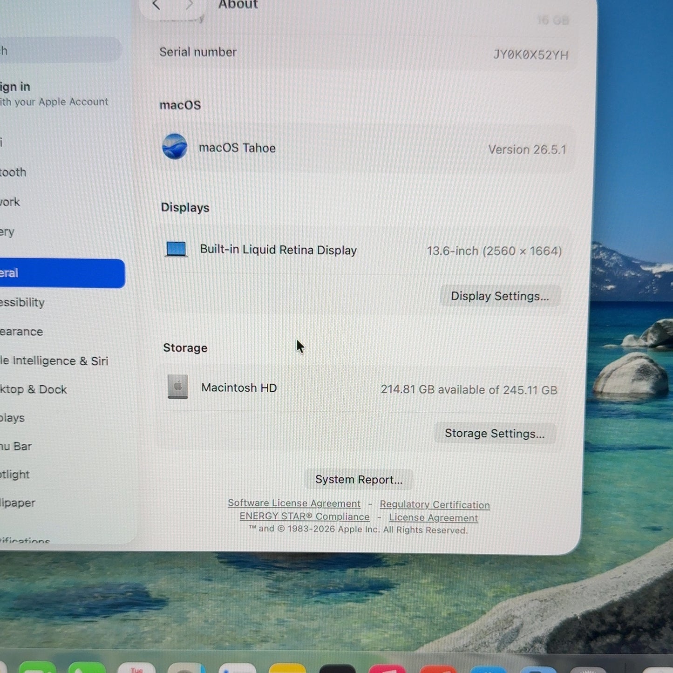Click the 214.81 GB available of 245.11 GB text

point(469,390)
